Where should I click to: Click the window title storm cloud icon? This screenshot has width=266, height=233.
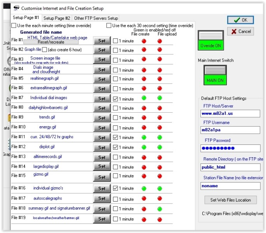pos(16,8)
